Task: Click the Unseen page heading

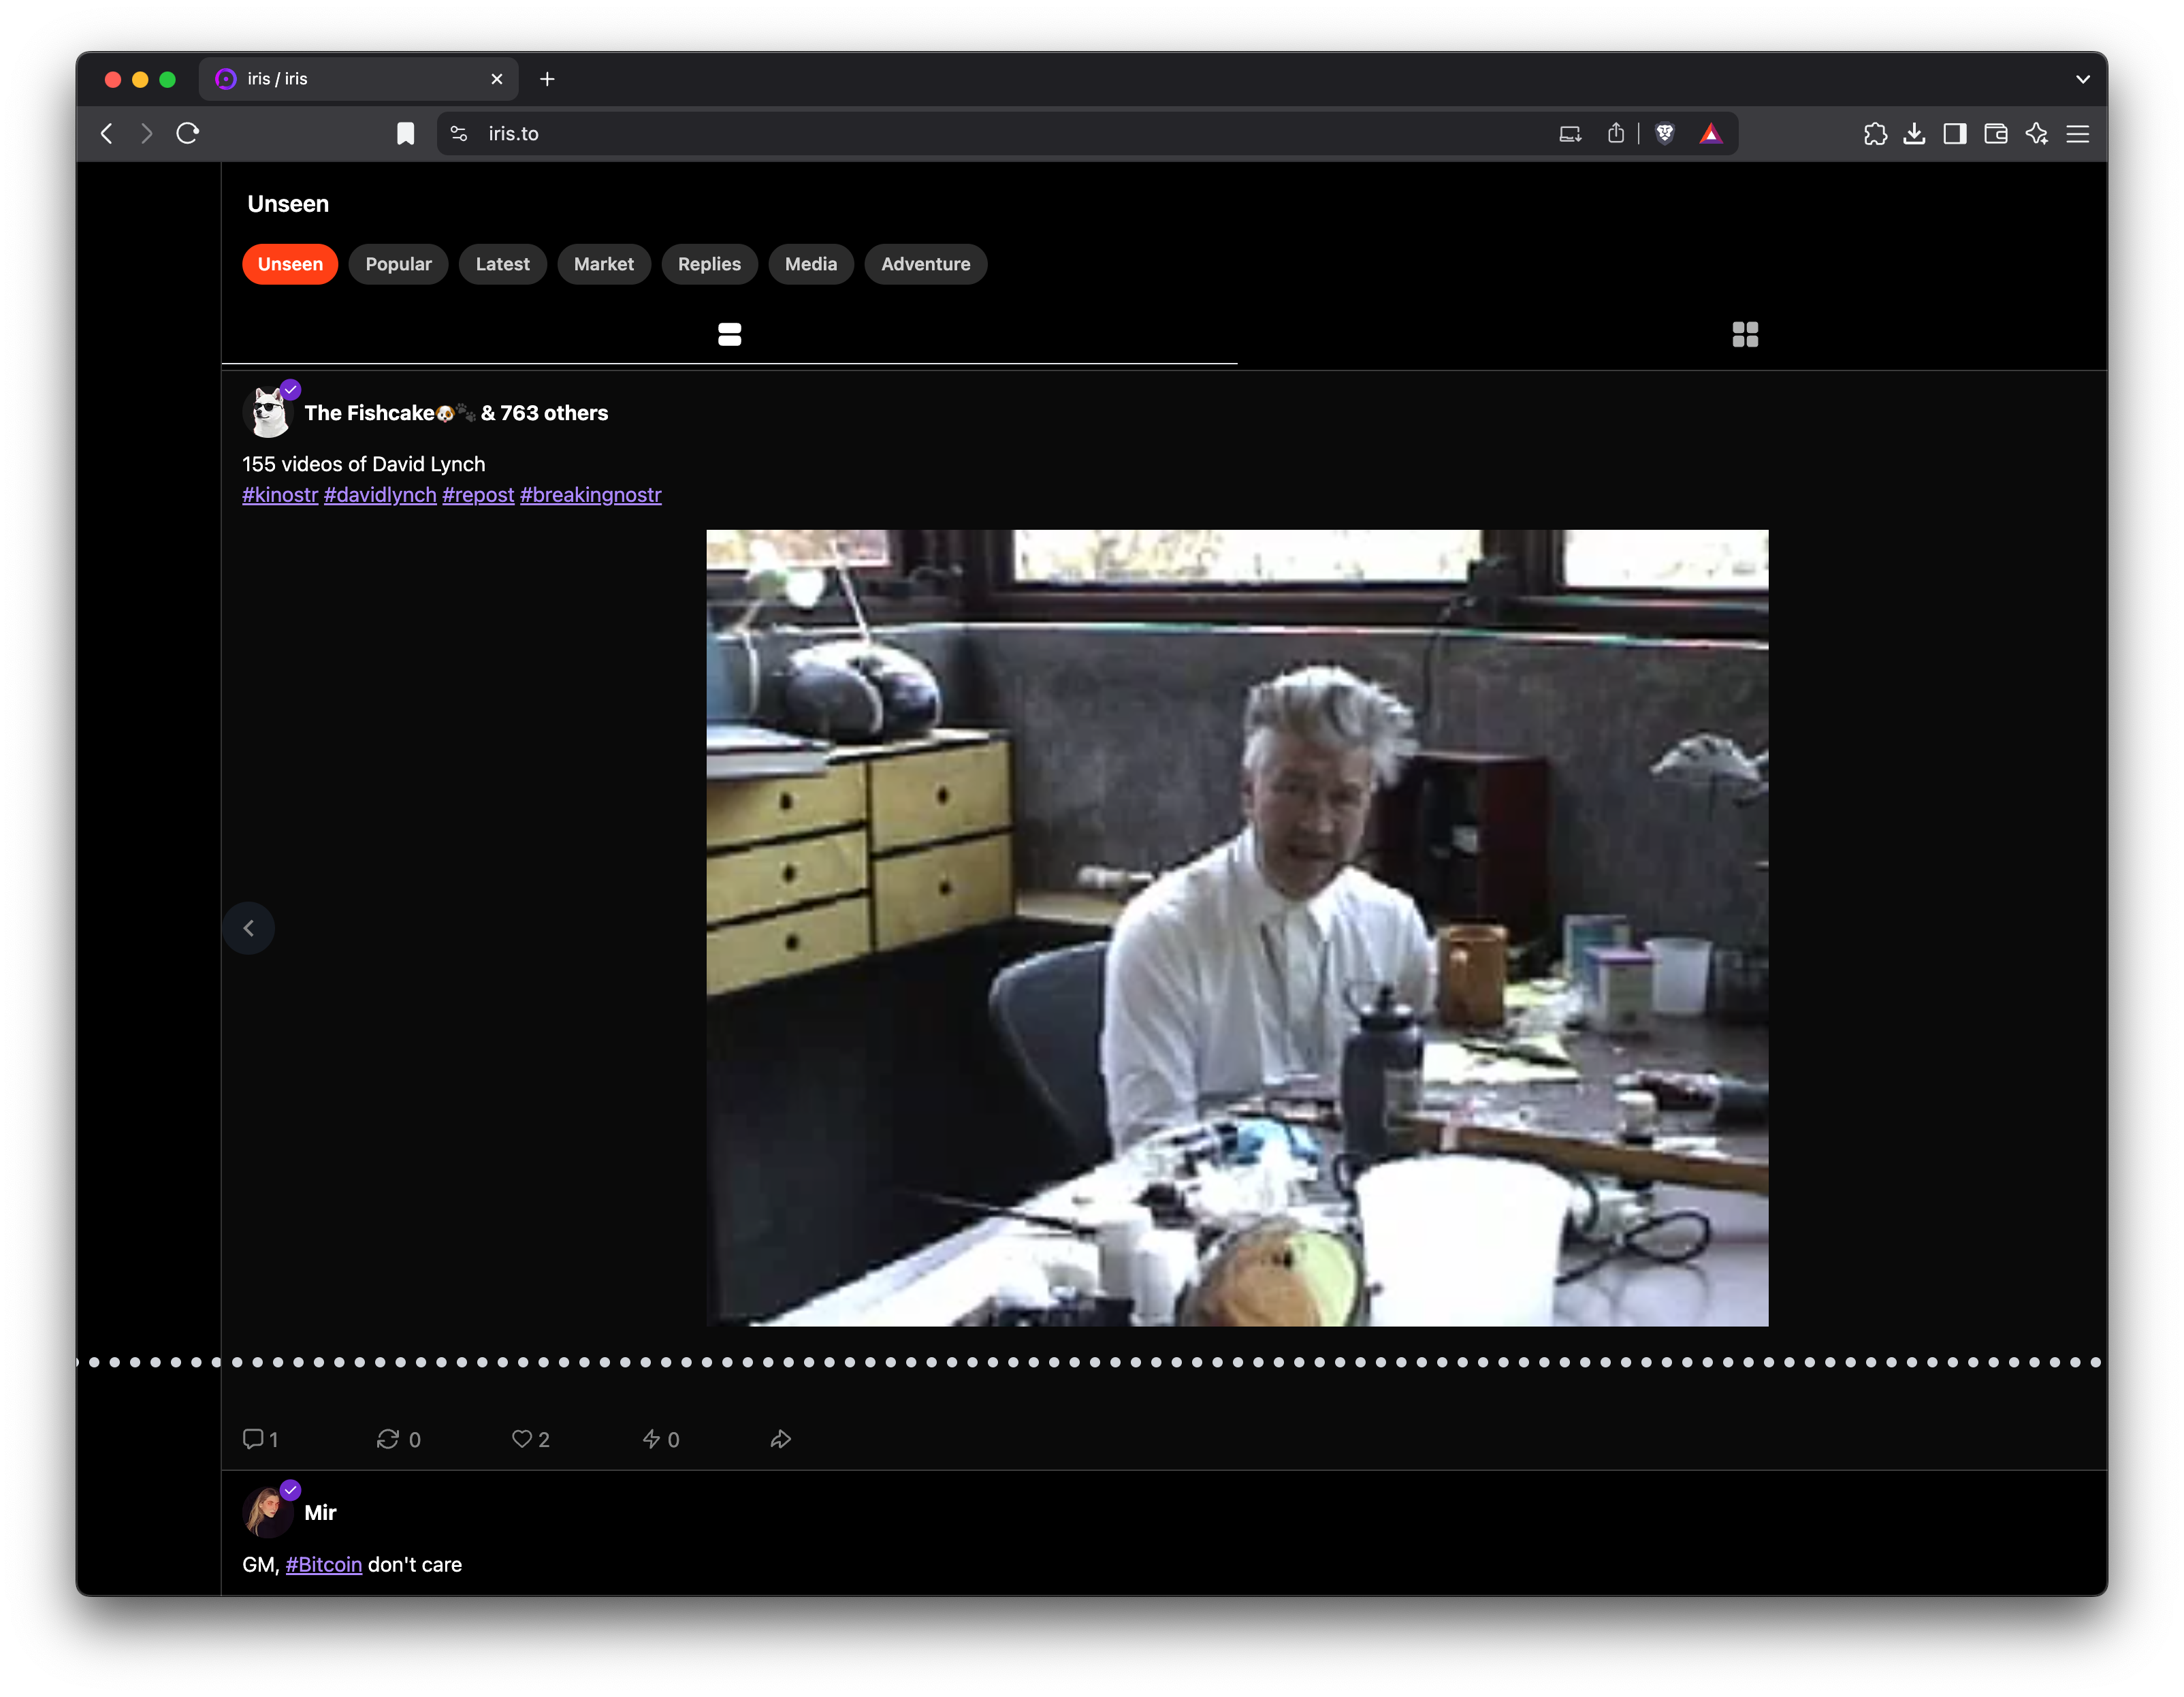Action: point(288,204)
